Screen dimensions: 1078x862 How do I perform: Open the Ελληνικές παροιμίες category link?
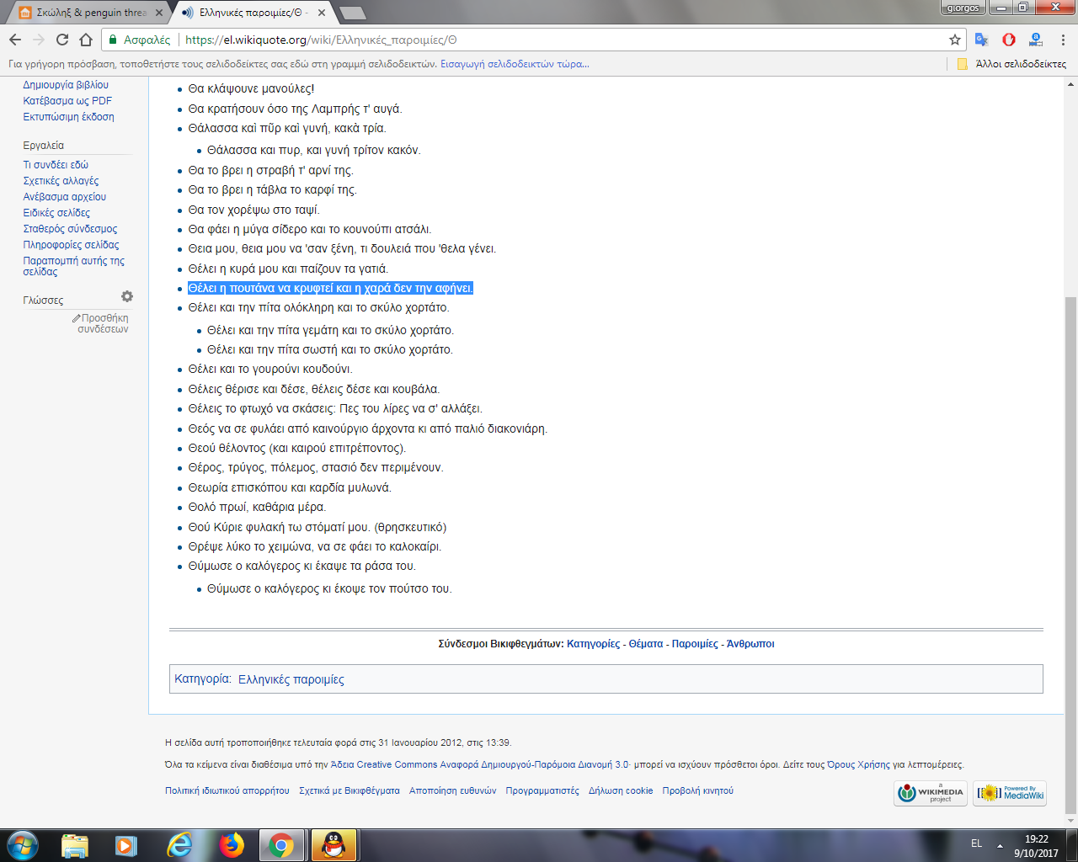(x=291, y=679)
